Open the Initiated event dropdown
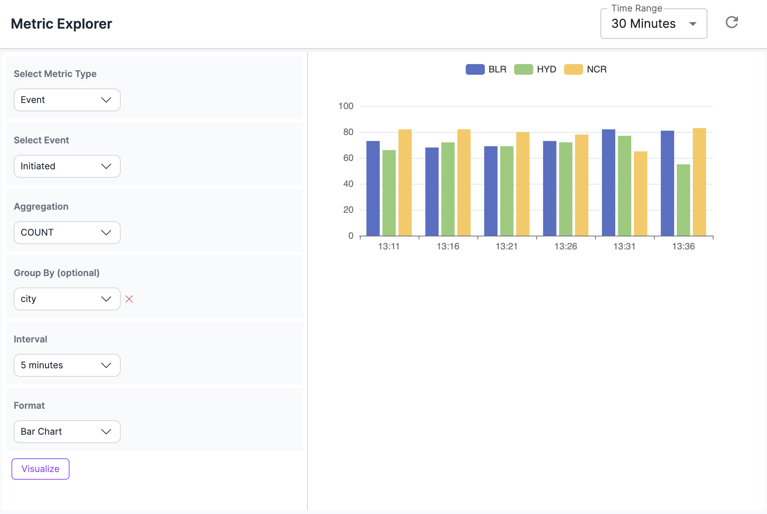The height and width of the screenshot is (514, 767). tap(67, 166)
